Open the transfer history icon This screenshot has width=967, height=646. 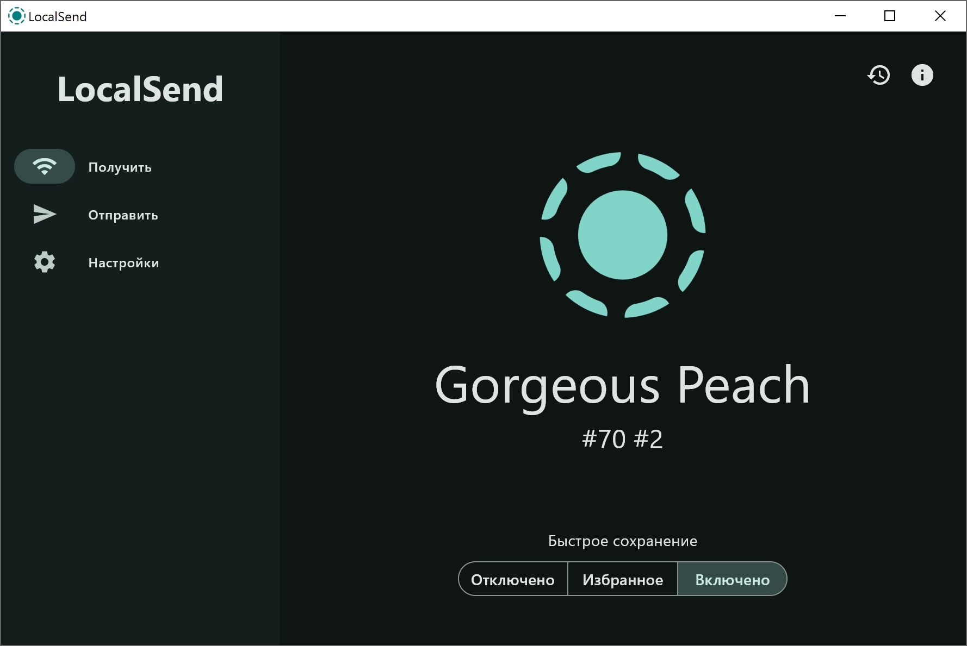tap(879, 75)
